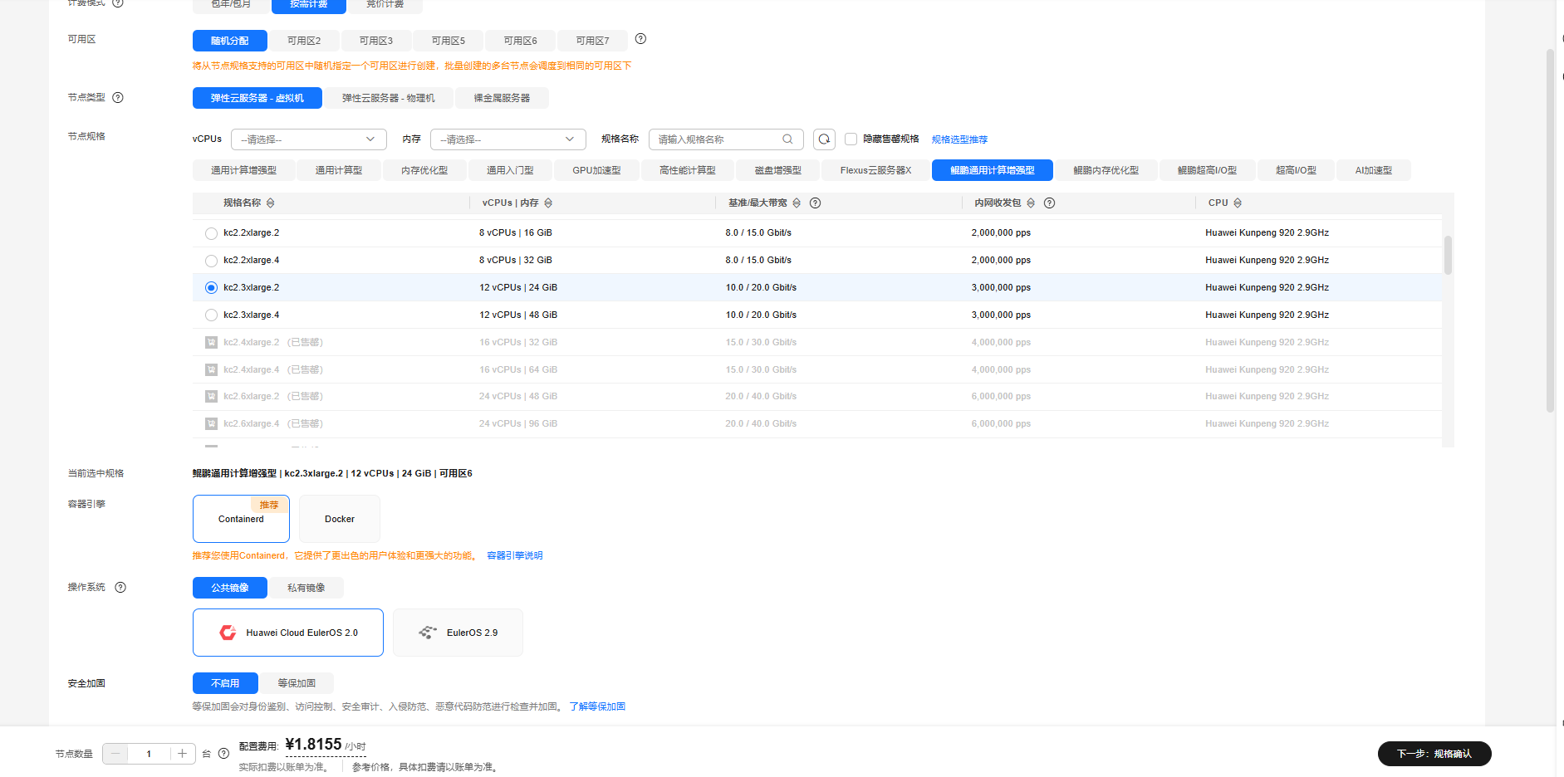
Task: Switch to 通用入门型 spec tab
Action: 510,170
